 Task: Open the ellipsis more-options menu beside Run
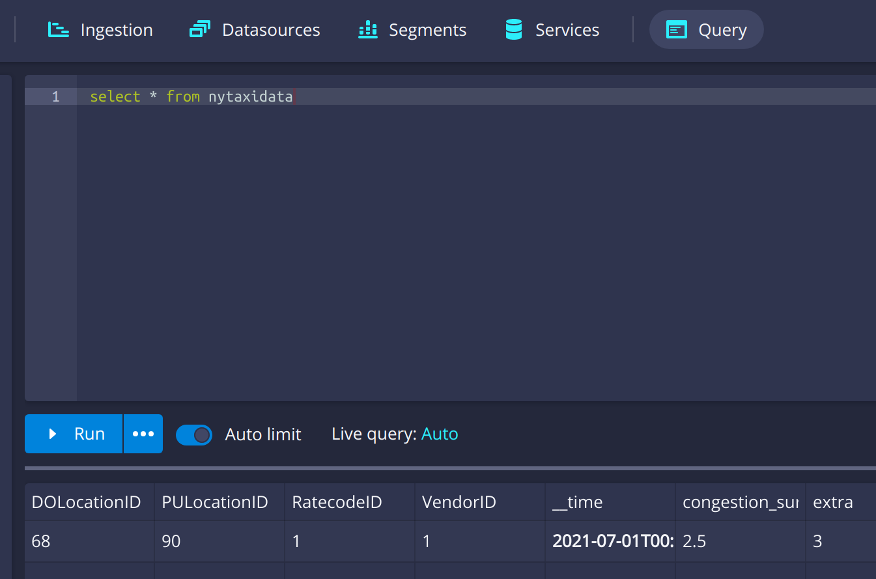pyautogui.click(x=143, y=434)
